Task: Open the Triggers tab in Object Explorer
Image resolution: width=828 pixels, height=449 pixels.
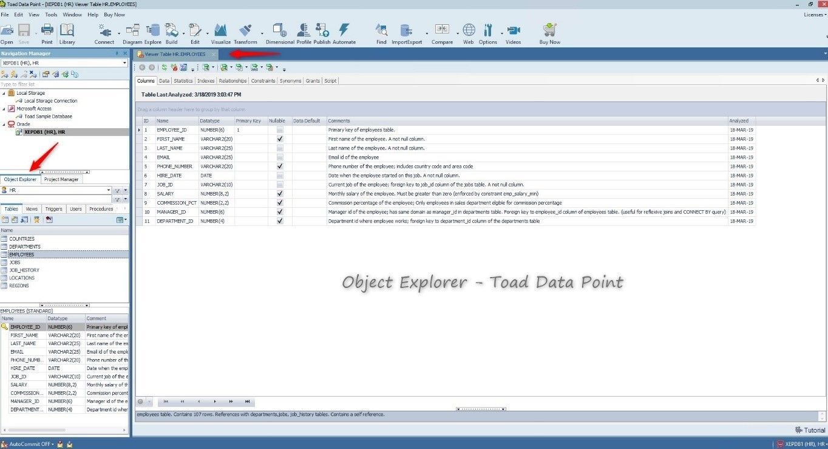Action: click(53, 209)
